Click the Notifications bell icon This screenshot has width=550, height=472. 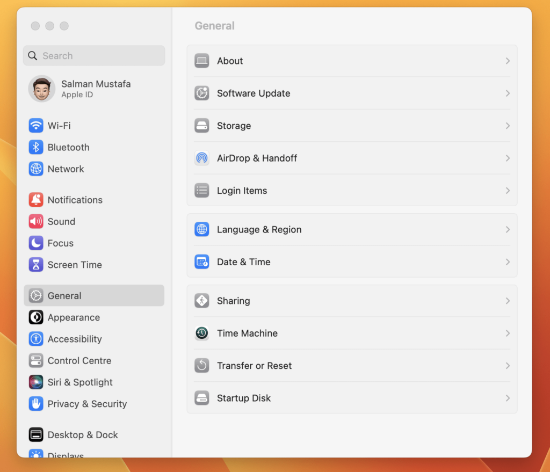[36, 200]
